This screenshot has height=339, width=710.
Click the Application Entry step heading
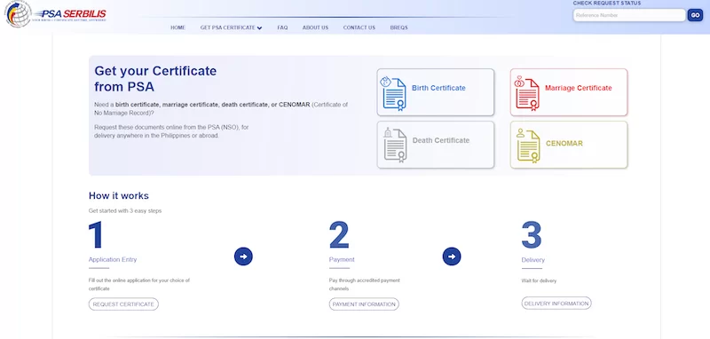coord(113,260)
